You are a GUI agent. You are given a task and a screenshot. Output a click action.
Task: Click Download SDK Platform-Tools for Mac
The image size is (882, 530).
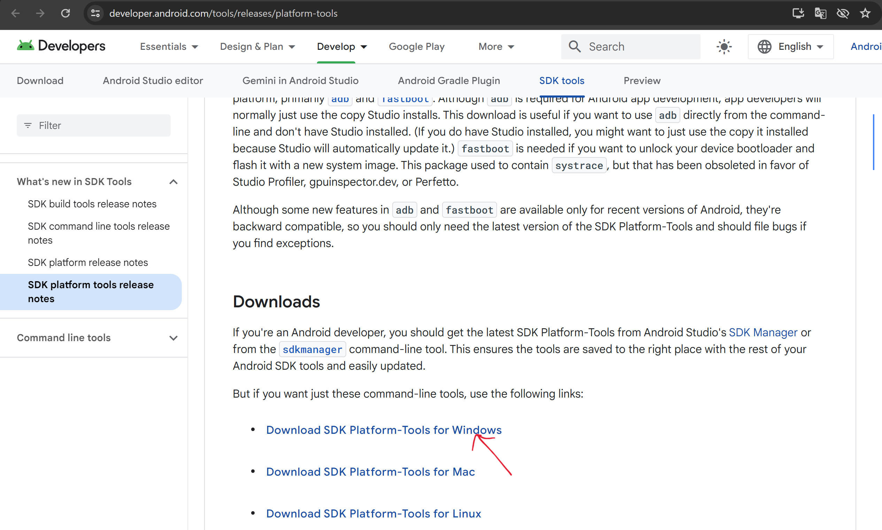[x=371, y=472]
